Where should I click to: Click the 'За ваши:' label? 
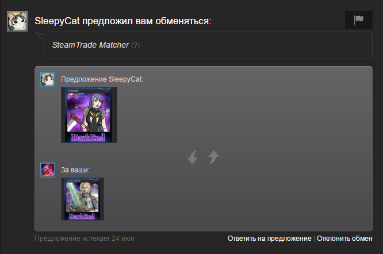(75, 170)
